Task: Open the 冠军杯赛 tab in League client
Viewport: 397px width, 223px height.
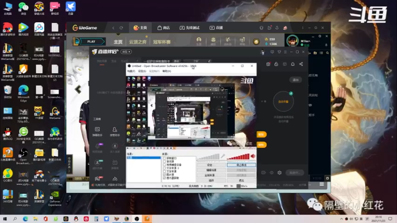Action: click(x=162, y=42)
